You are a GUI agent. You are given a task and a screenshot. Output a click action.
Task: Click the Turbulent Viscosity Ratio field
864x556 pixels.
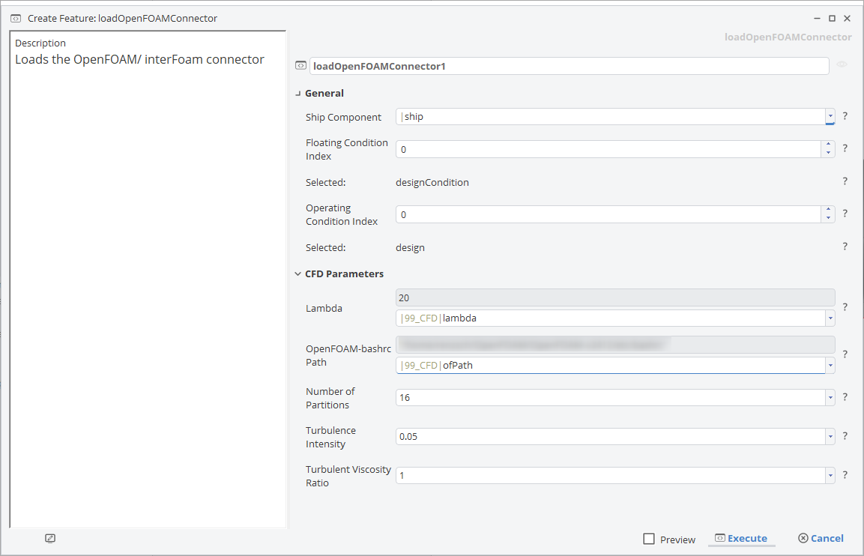click(x=611, y=476)
